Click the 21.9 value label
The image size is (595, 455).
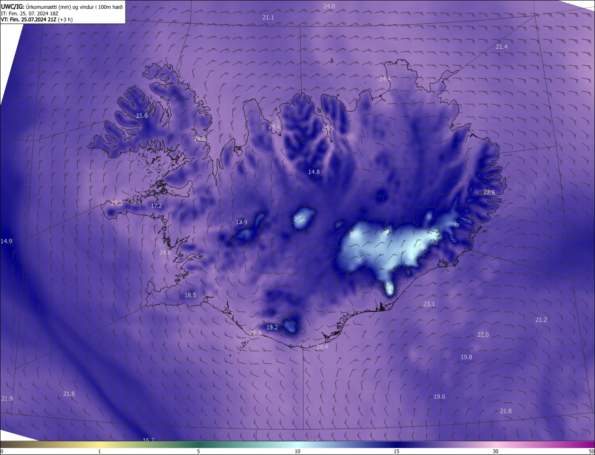(x=7, y=398)
